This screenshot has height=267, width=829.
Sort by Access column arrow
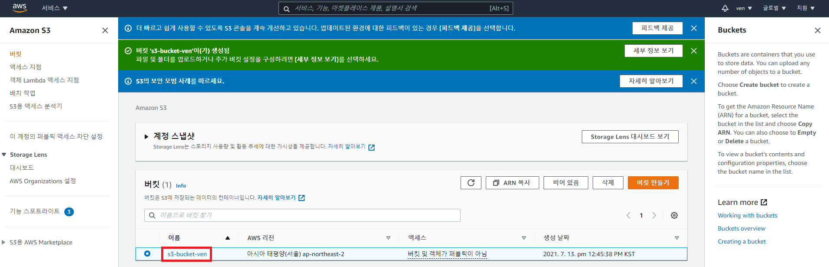[x=524, y=238]
